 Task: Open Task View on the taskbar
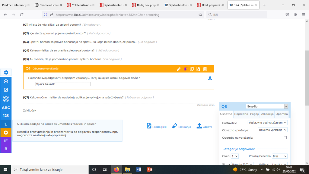point(105,169)
